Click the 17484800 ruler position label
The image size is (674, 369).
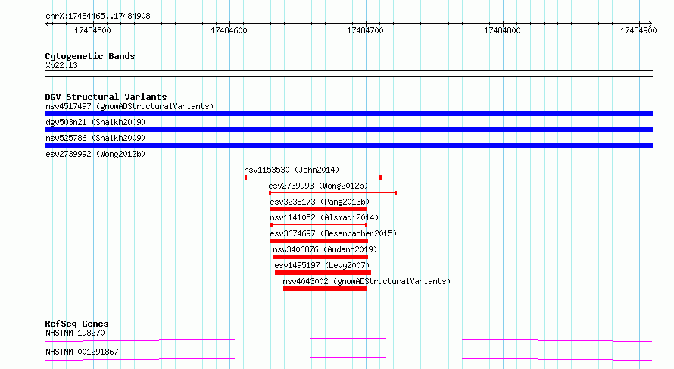pos(502,30)
